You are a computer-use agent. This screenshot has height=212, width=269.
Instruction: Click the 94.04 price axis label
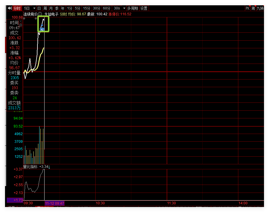point(18,118)
